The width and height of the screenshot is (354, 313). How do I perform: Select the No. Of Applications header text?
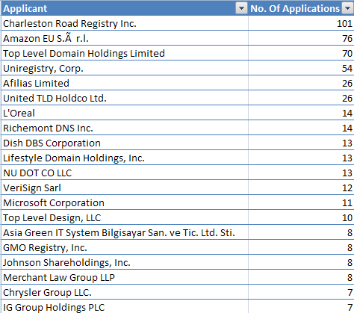pyautogui.click(x=295, y=9)
